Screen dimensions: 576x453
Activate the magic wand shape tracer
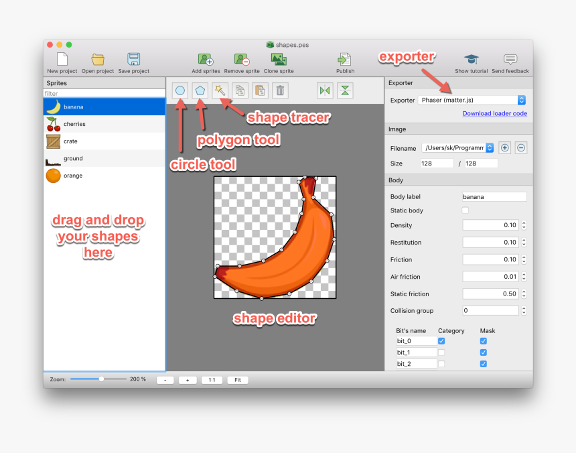coord(220,90)
